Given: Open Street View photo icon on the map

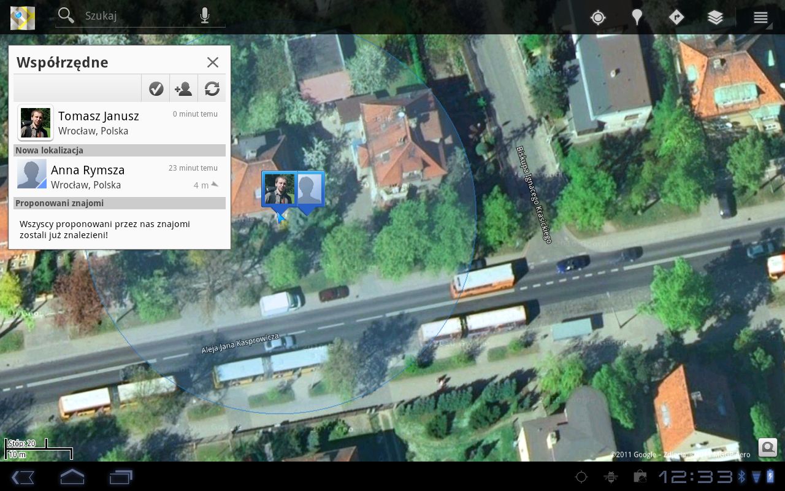Looking at the screenshot, I should pos(767,447).
